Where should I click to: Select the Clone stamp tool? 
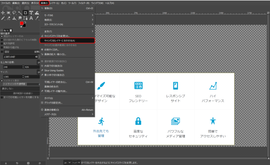[x=14, y=18]
